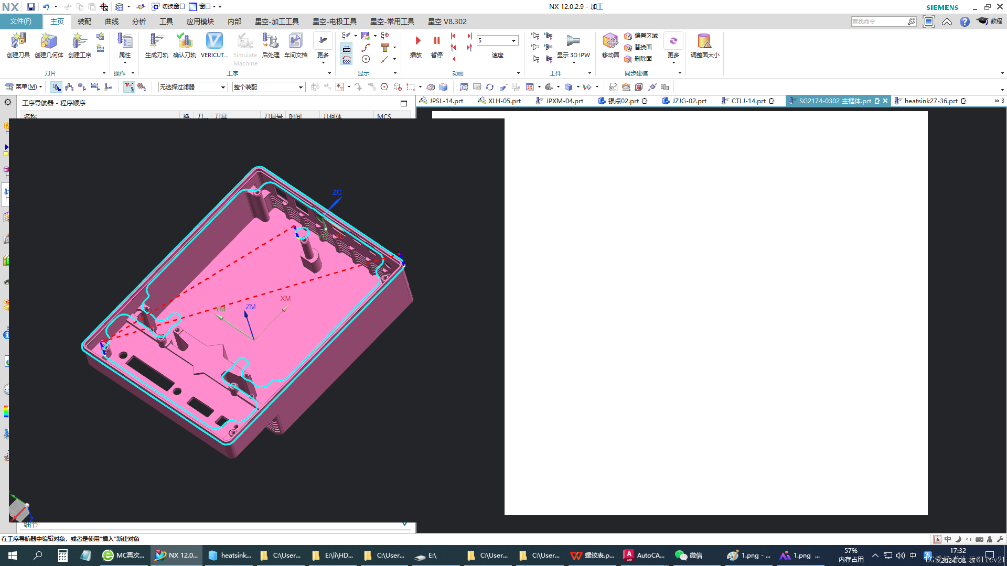
Task: Toggle Program Order View in navigator toolbar
Action: 56,87
